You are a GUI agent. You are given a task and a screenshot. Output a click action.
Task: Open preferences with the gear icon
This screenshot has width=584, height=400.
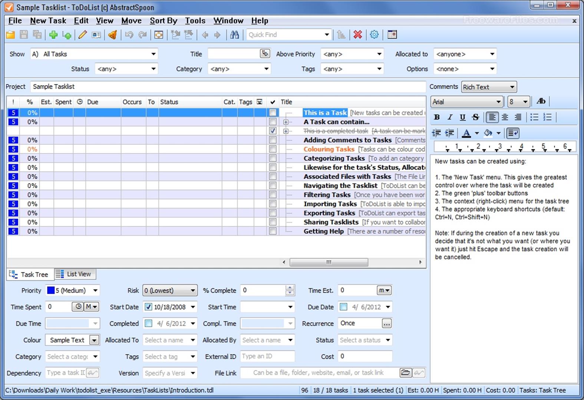[x=374, y=35]
